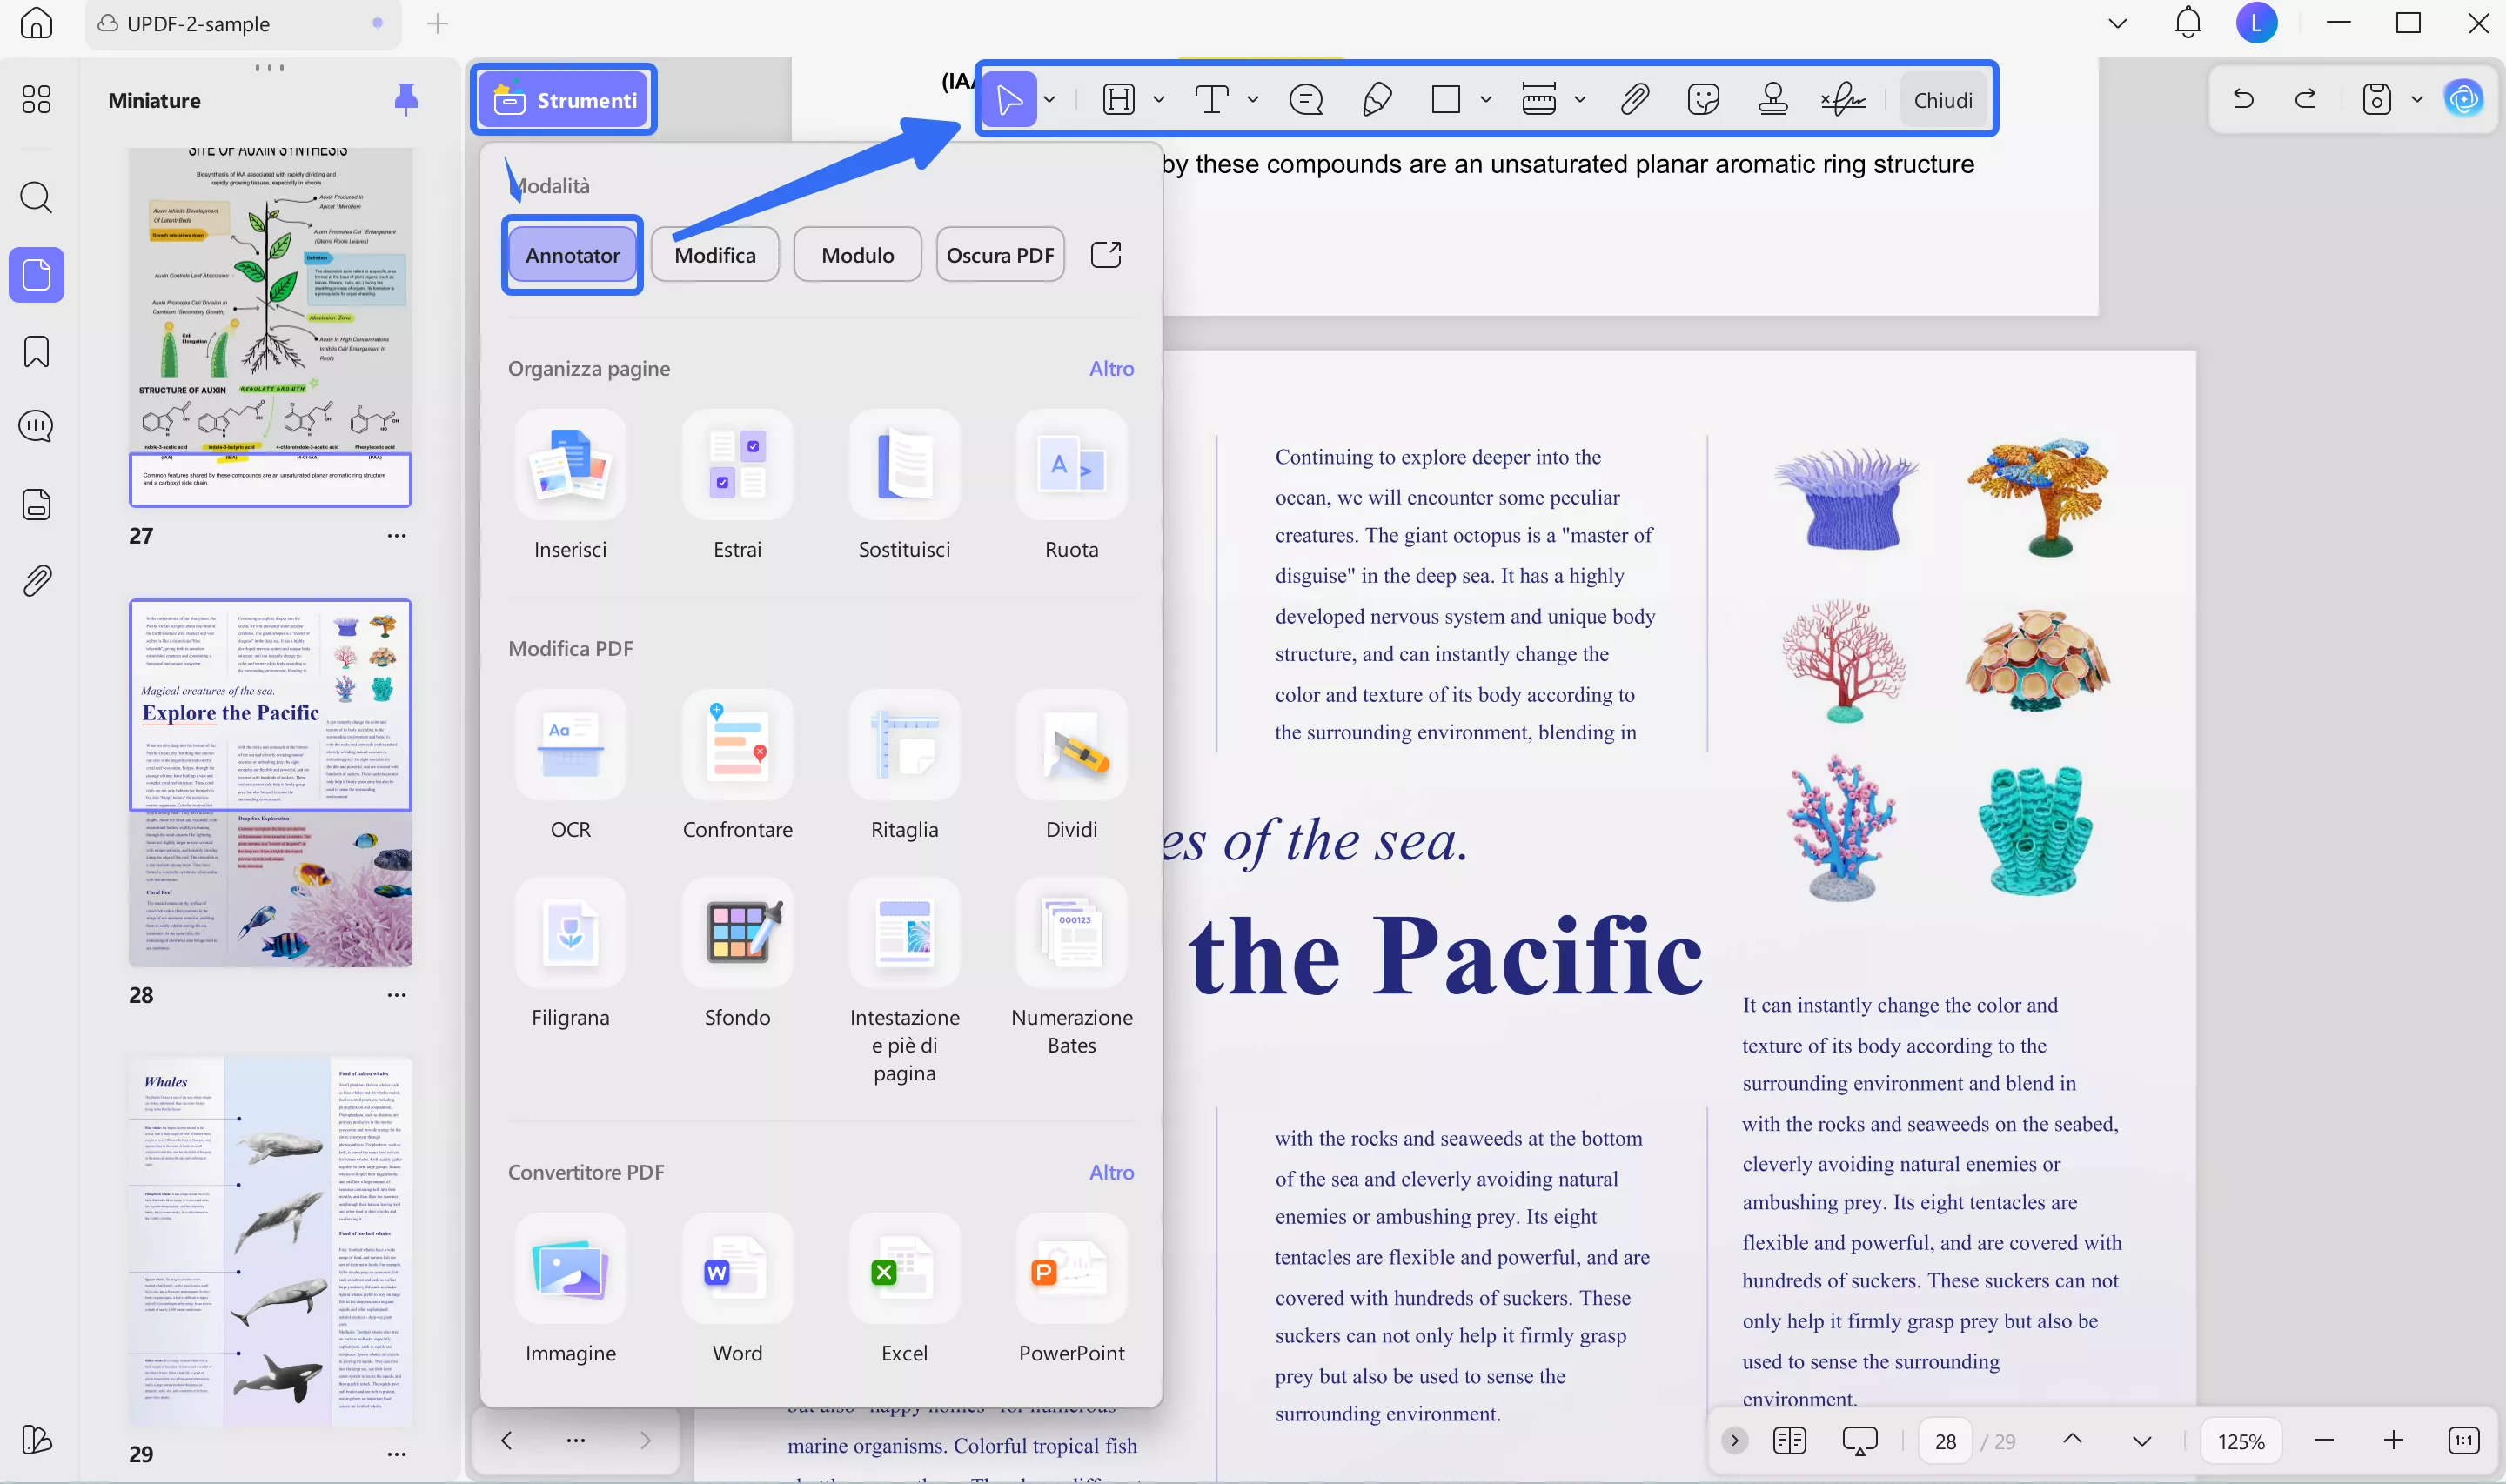Expand the text tool dropdown arrow
Screen dimensions: 2506x1484
coord(1252,99)
